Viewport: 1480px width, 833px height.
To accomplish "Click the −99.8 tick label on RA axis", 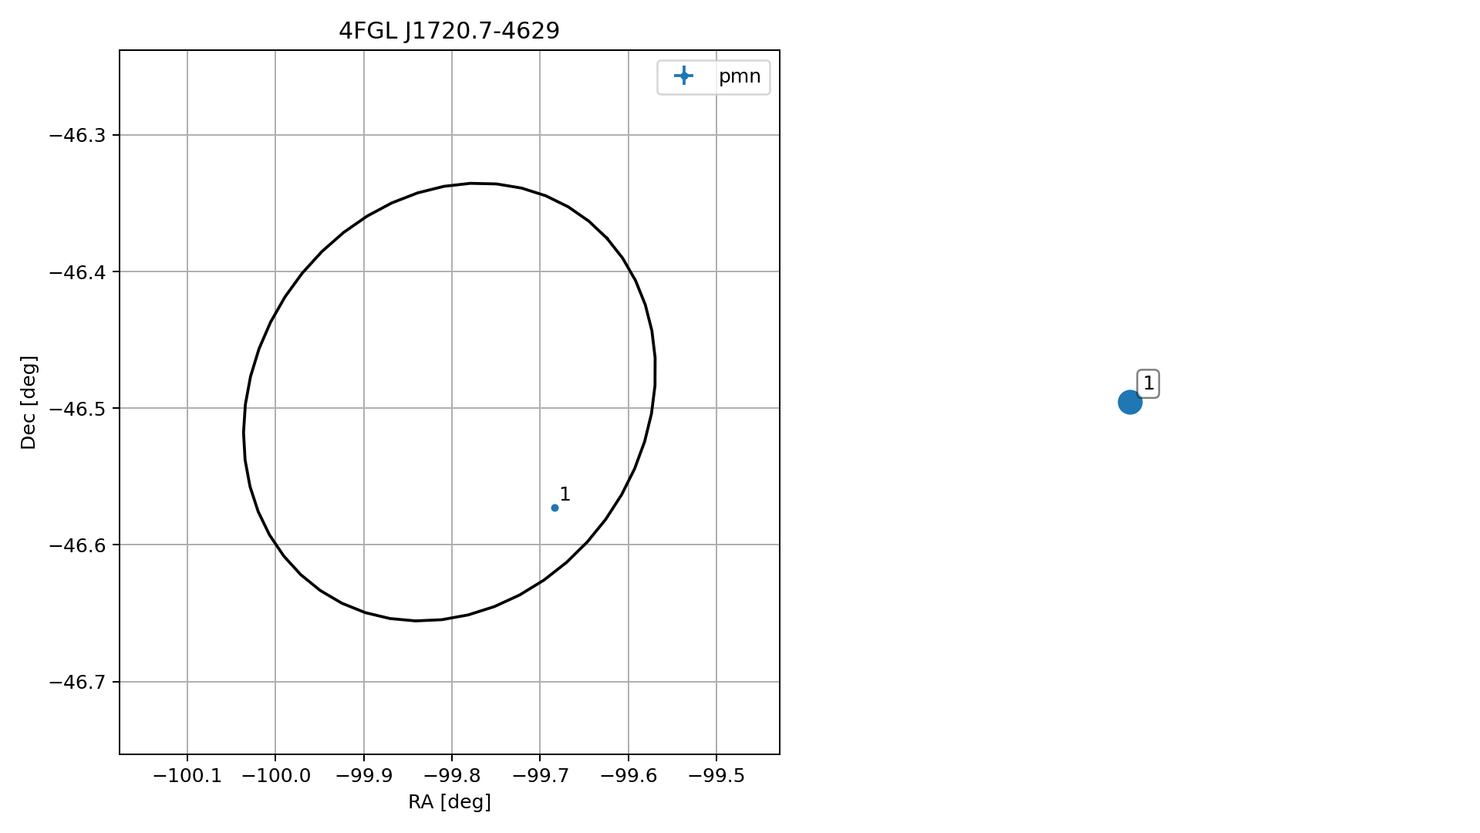I will pos(452,776).
